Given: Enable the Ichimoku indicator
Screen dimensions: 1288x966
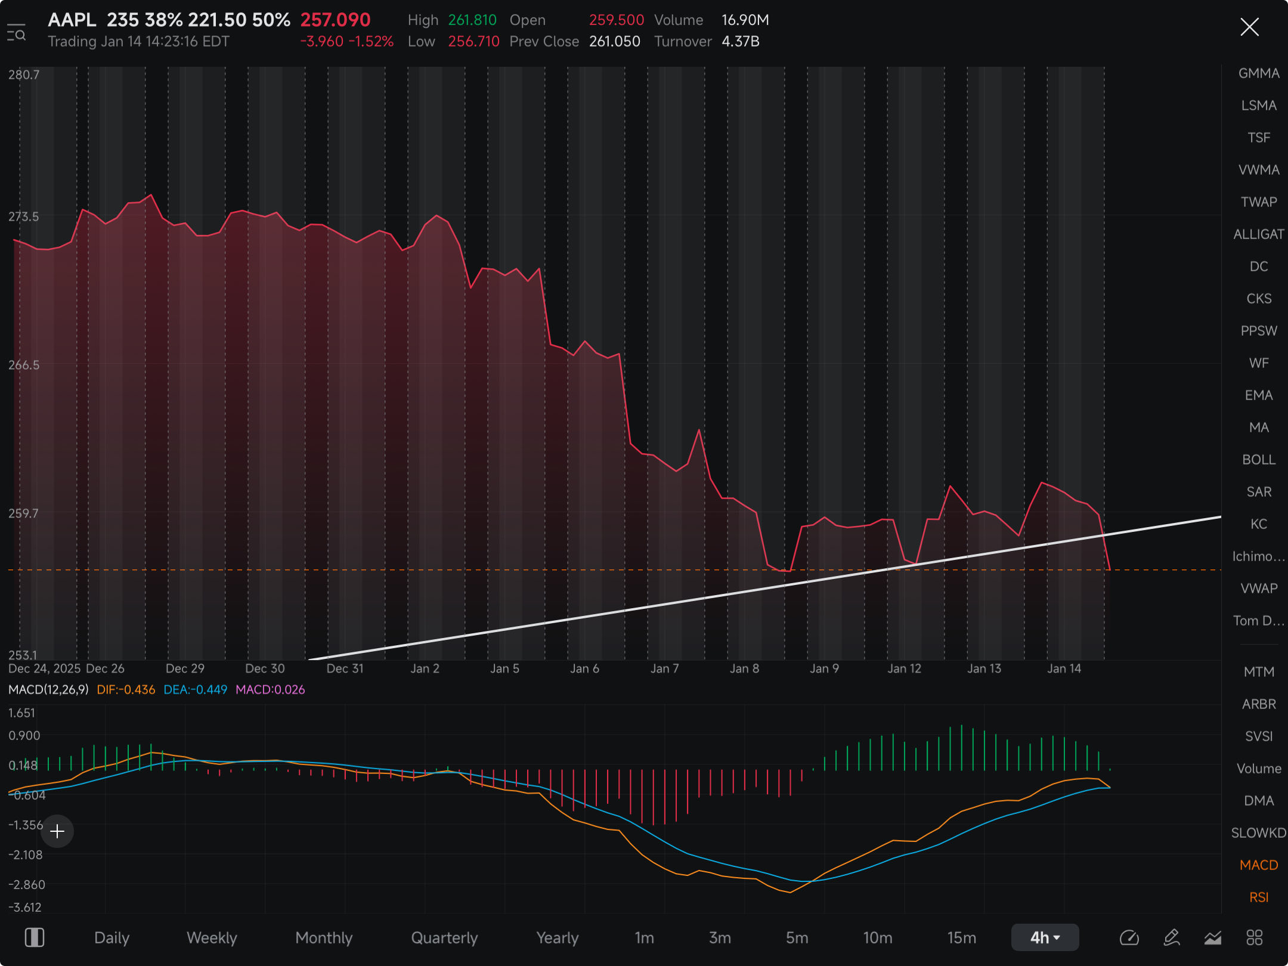Looking at the screenshot, I should click(x=1259, y=556).
